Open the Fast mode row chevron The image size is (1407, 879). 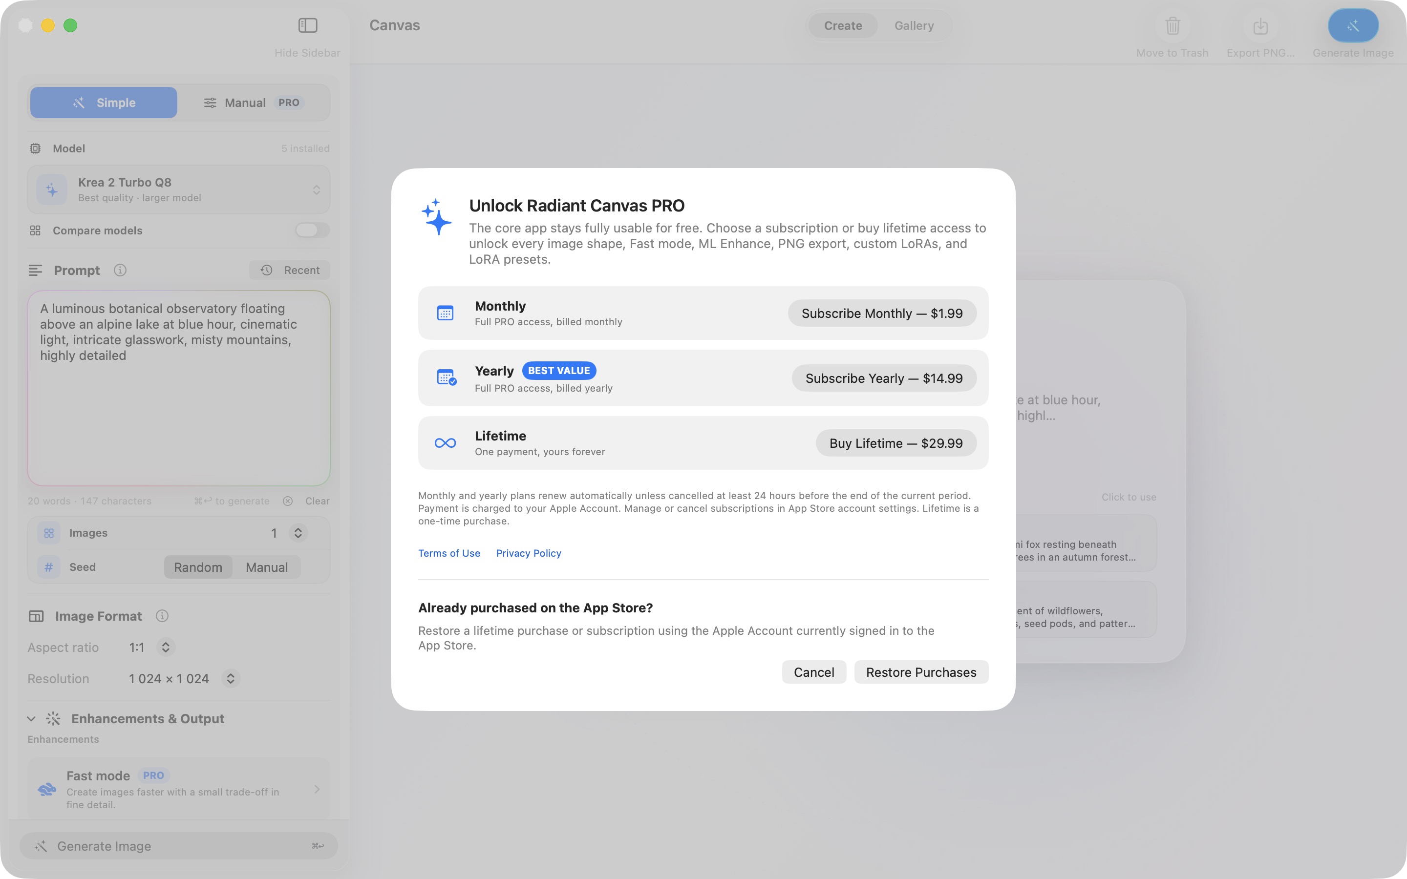pyautogui.click(x=317, y=789)
